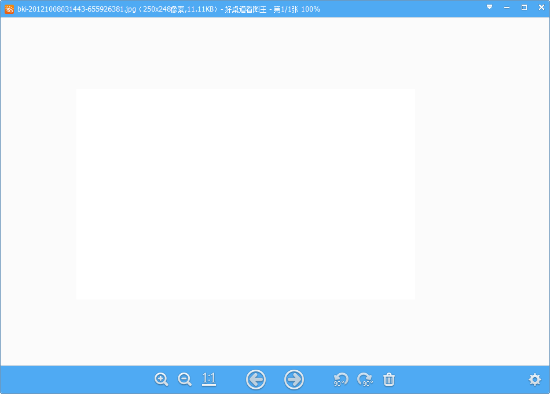
Task: Delete the image with trash icon
Action: [x=389, y=380]
